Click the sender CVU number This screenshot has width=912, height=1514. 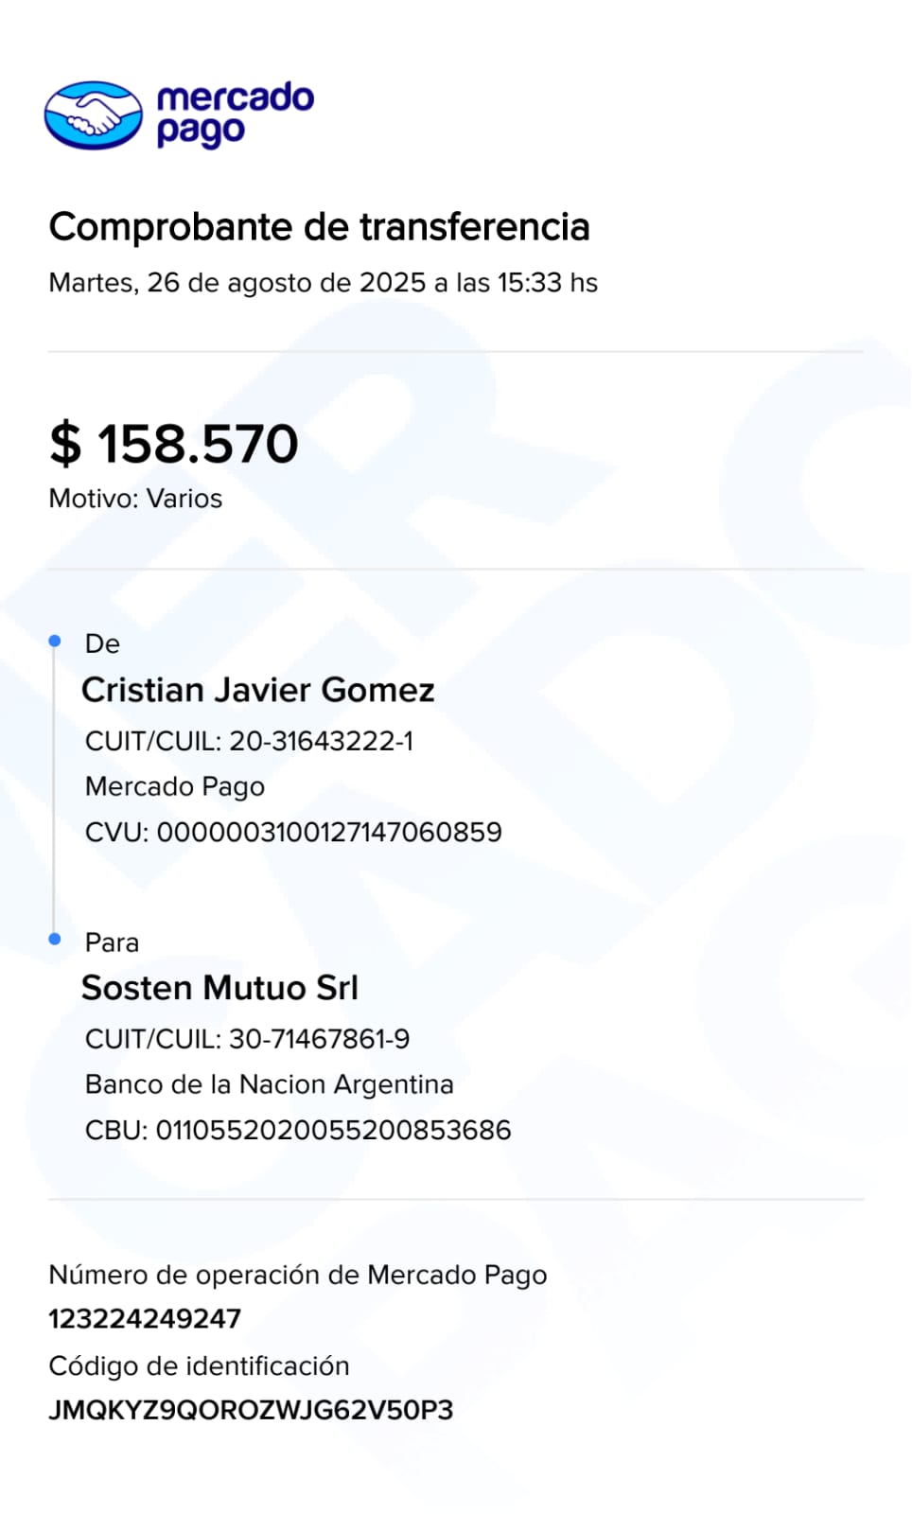click(293, 833)
